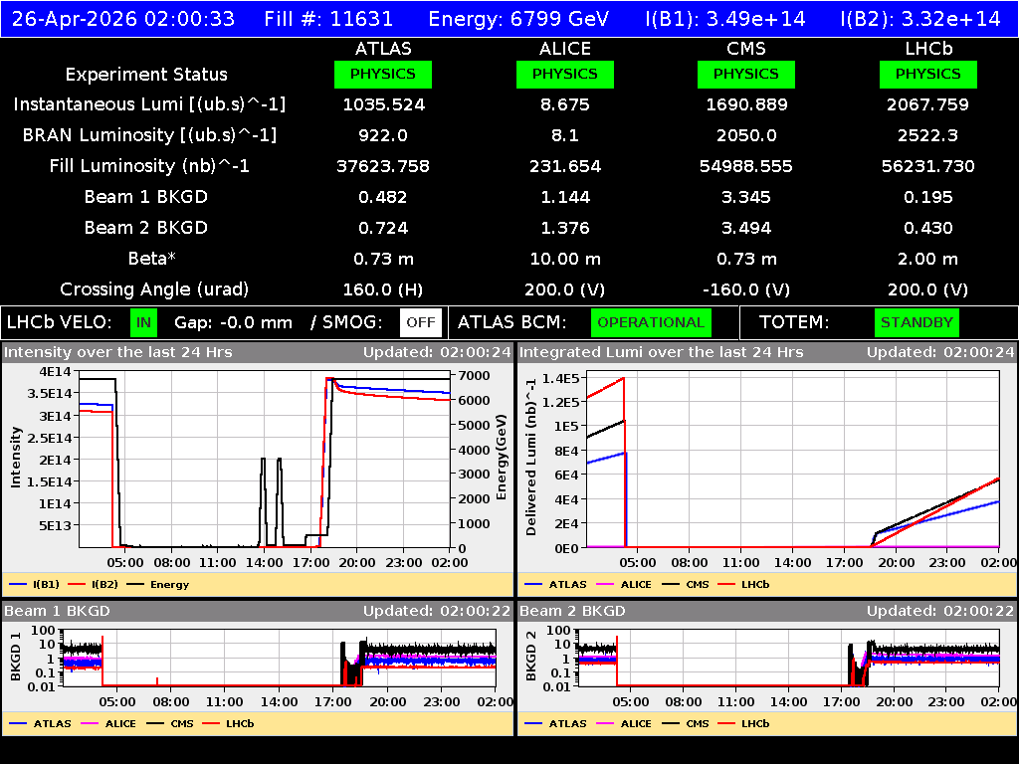This screenshot has height=764, width=1019.
Task: Click the ATLAS BCM 'OPERATIONAL' indicator
Action: [651, 323]
